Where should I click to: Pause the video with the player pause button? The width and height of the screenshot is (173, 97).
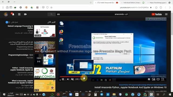[x=63, y=79]
